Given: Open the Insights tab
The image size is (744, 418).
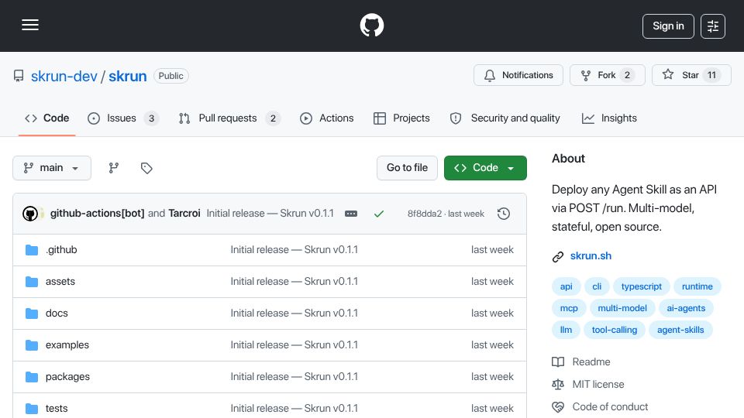Looking at the screenshot, I should click(609, 118).
